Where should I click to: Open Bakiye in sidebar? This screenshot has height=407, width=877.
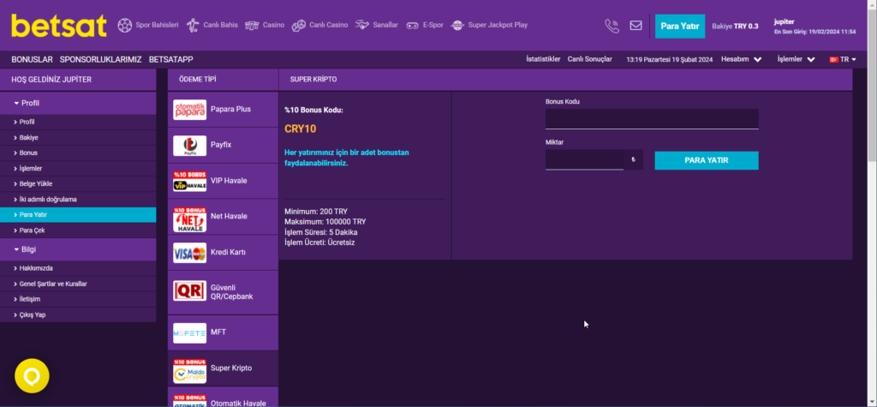(78, 138)
